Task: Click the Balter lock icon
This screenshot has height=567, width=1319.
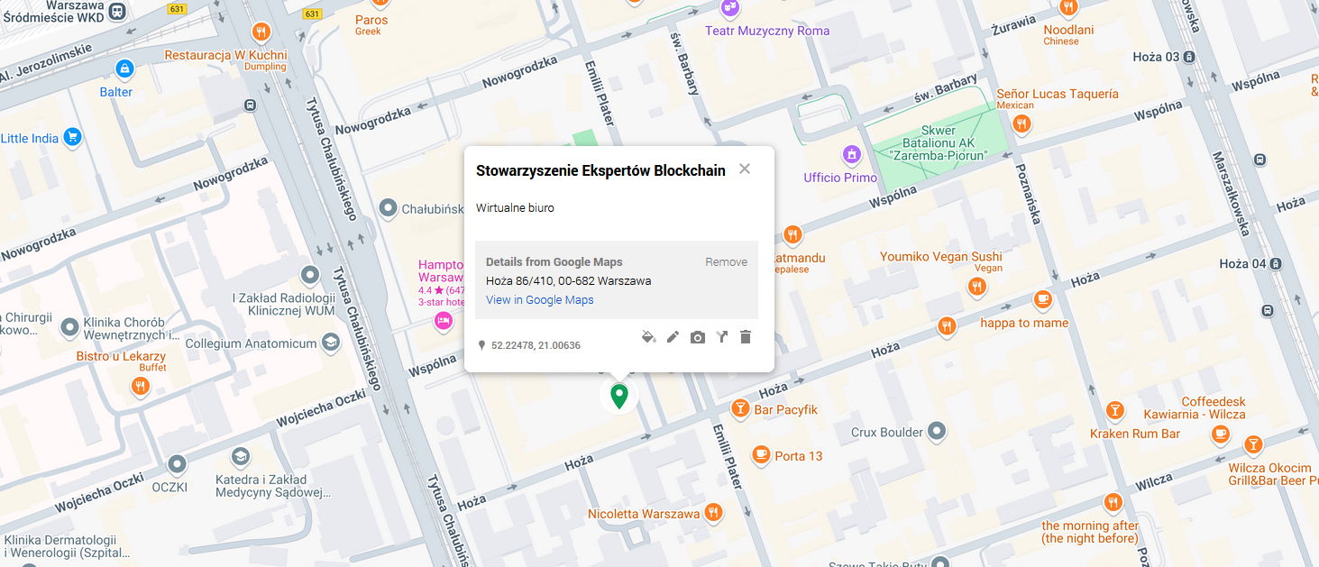Action: (x=124, y=69)
